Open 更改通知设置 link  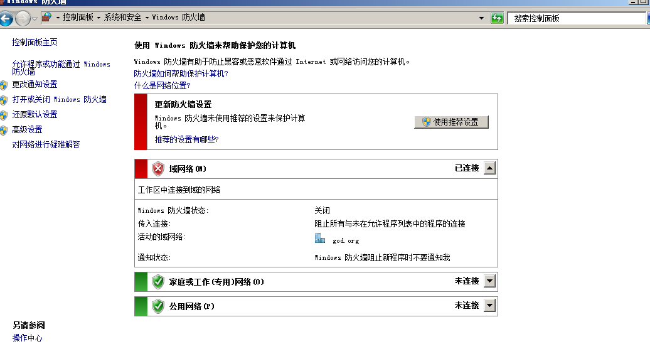(x=35, y=85)
